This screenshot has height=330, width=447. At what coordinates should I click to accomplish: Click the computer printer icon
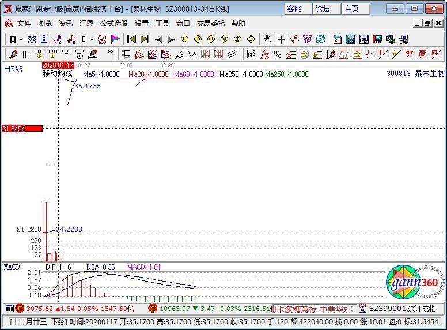tap(404, 39)
